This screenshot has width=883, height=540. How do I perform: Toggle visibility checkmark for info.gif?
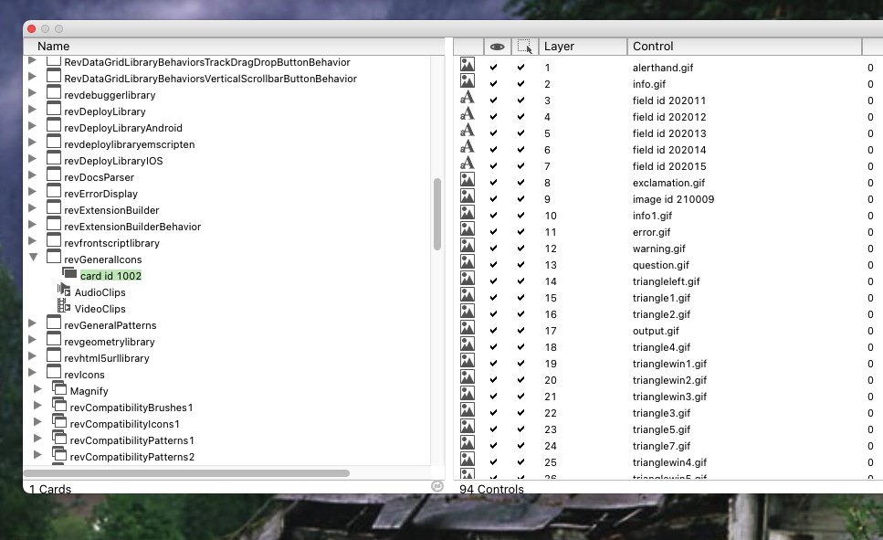494,84
